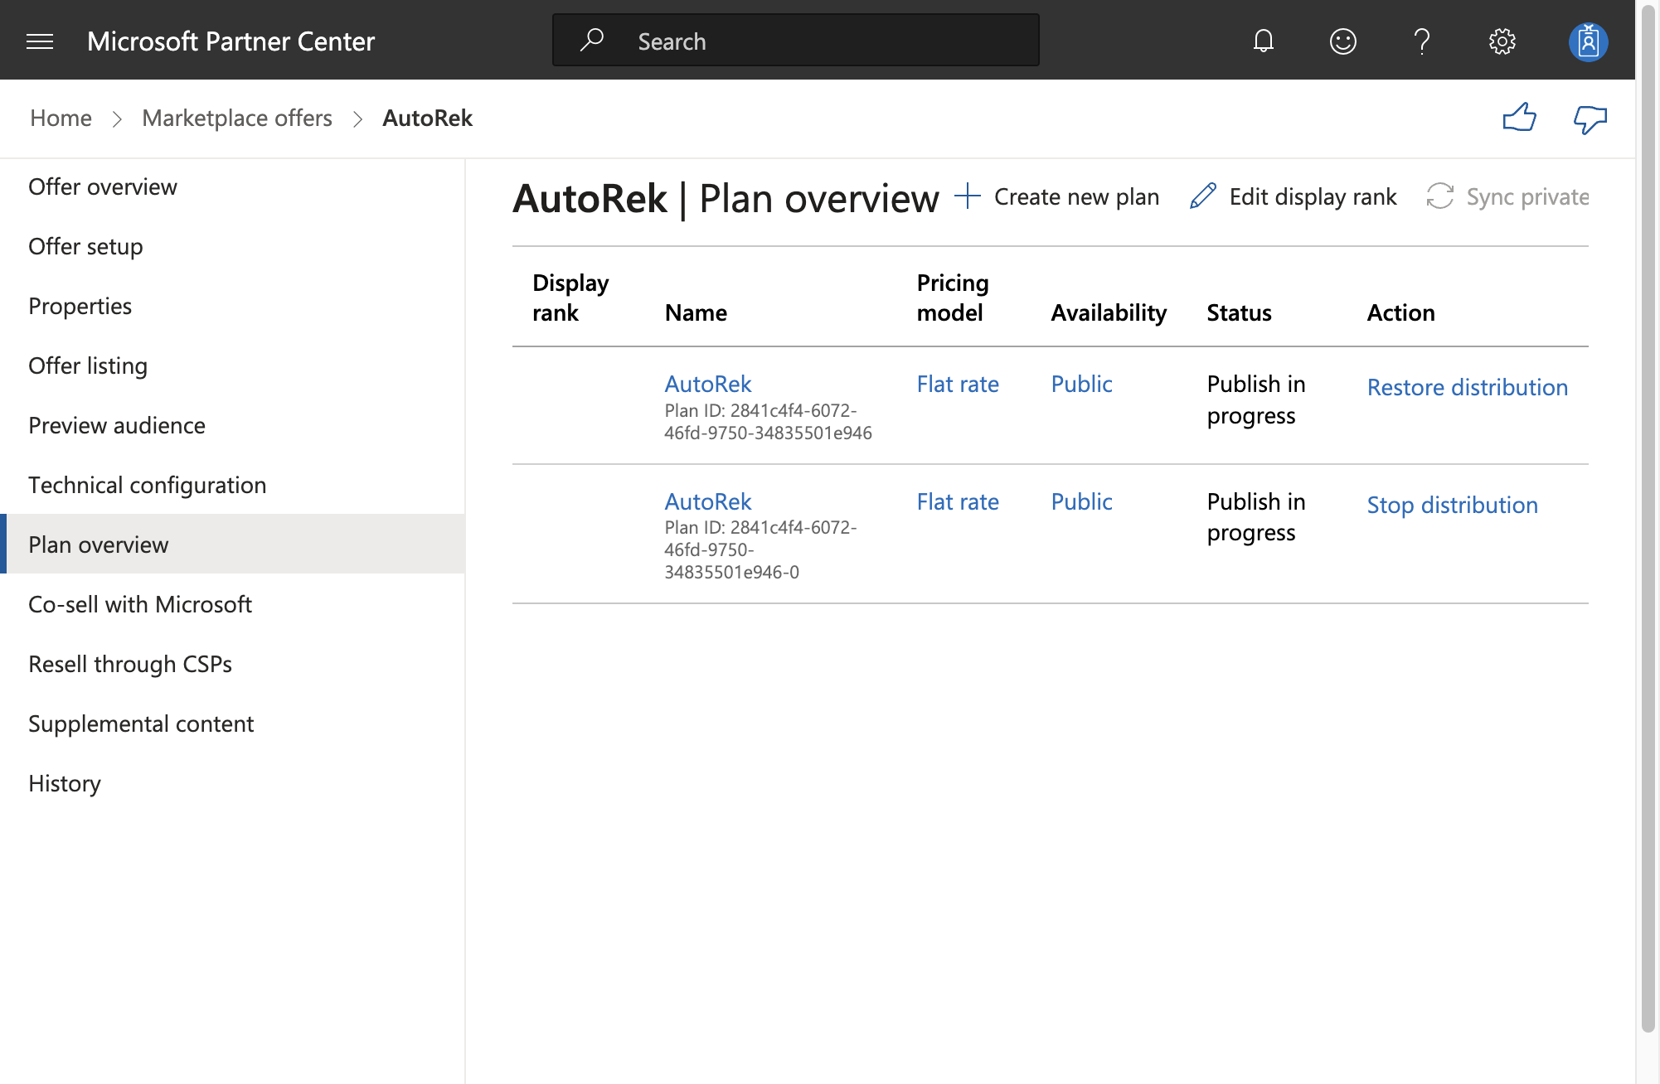Open the user account avatar

[x=1588, y=41]
